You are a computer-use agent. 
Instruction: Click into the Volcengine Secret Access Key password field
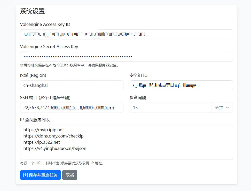[126, 57]
